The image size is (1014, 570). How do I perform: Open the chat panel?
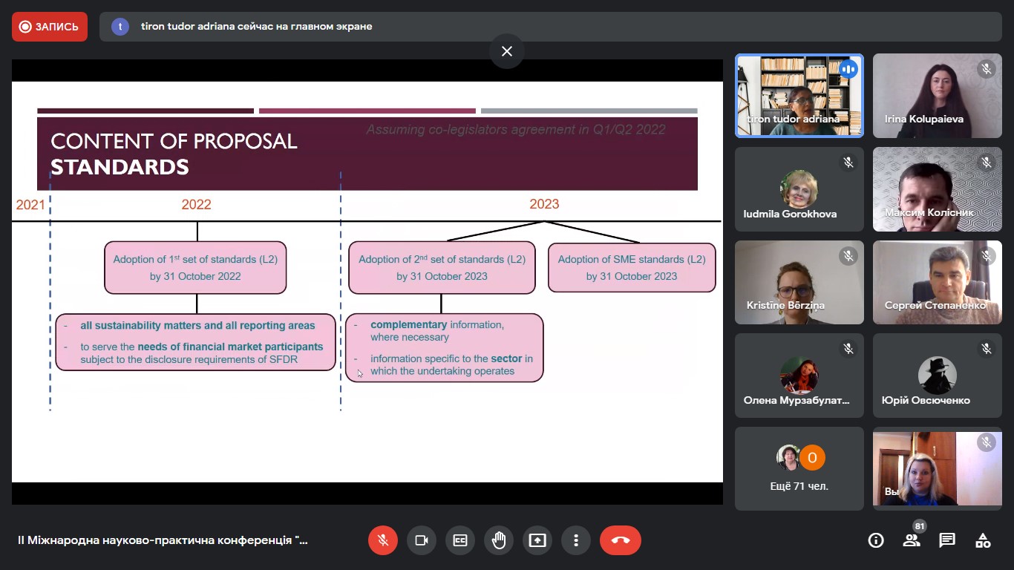point(947,540)
